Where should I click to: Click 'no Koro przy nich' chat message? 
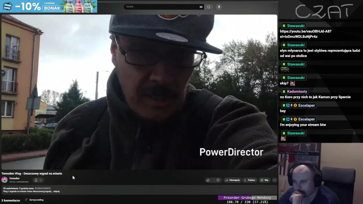tap(315, 97)
